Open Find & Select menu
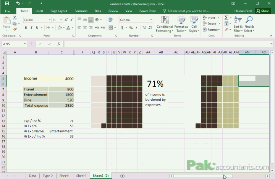This screenshot has height=179, width=275. (249, 24)
